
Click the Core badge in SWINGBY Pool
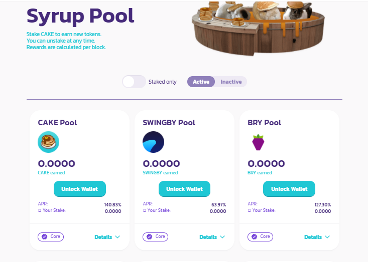coord(155,237)
